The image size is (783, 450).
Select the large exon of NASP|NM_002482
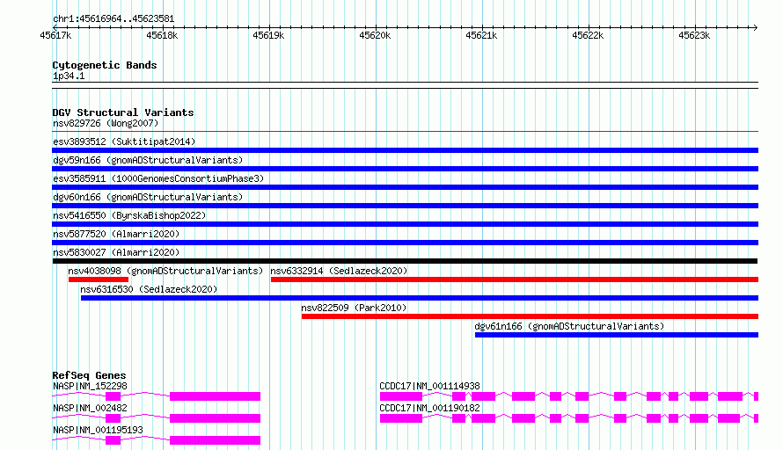pyautogui.click(x=216, y=418)
